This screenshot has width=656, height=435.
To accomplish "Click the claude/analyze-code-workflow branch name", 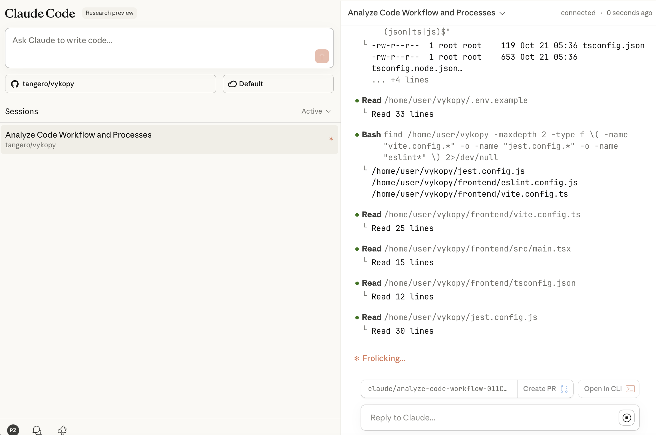I will 438,389.
